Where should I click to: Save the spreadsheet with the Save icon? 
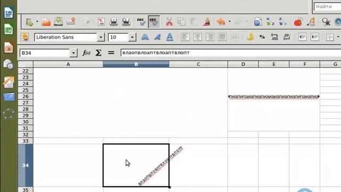pos(58,22)
